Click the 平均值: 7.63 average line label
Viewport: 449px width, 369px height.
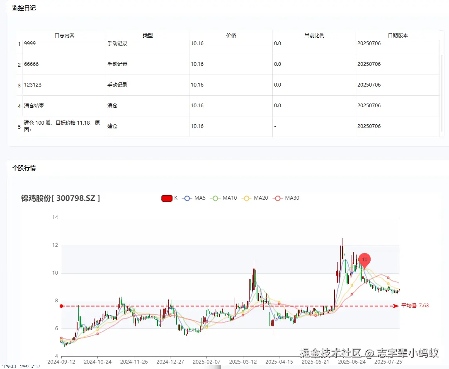pos(415,306)
